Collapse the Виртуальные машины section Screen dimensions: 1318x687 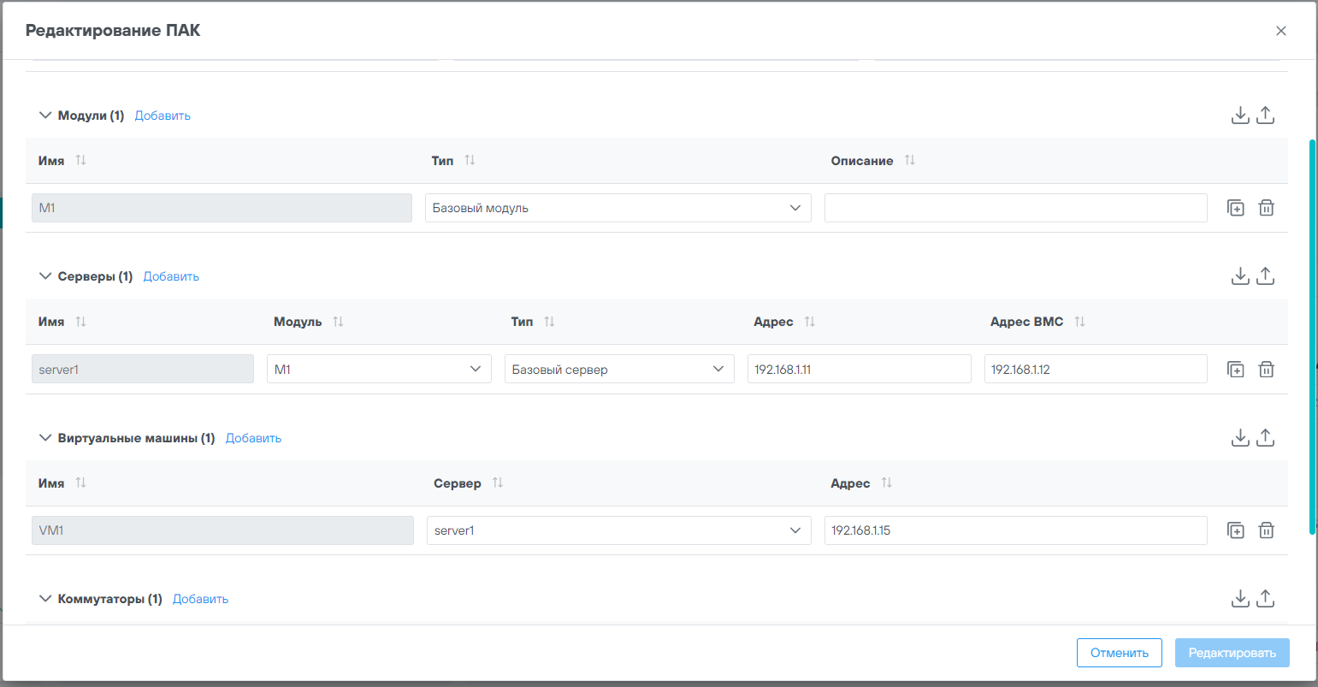point(45,438)
